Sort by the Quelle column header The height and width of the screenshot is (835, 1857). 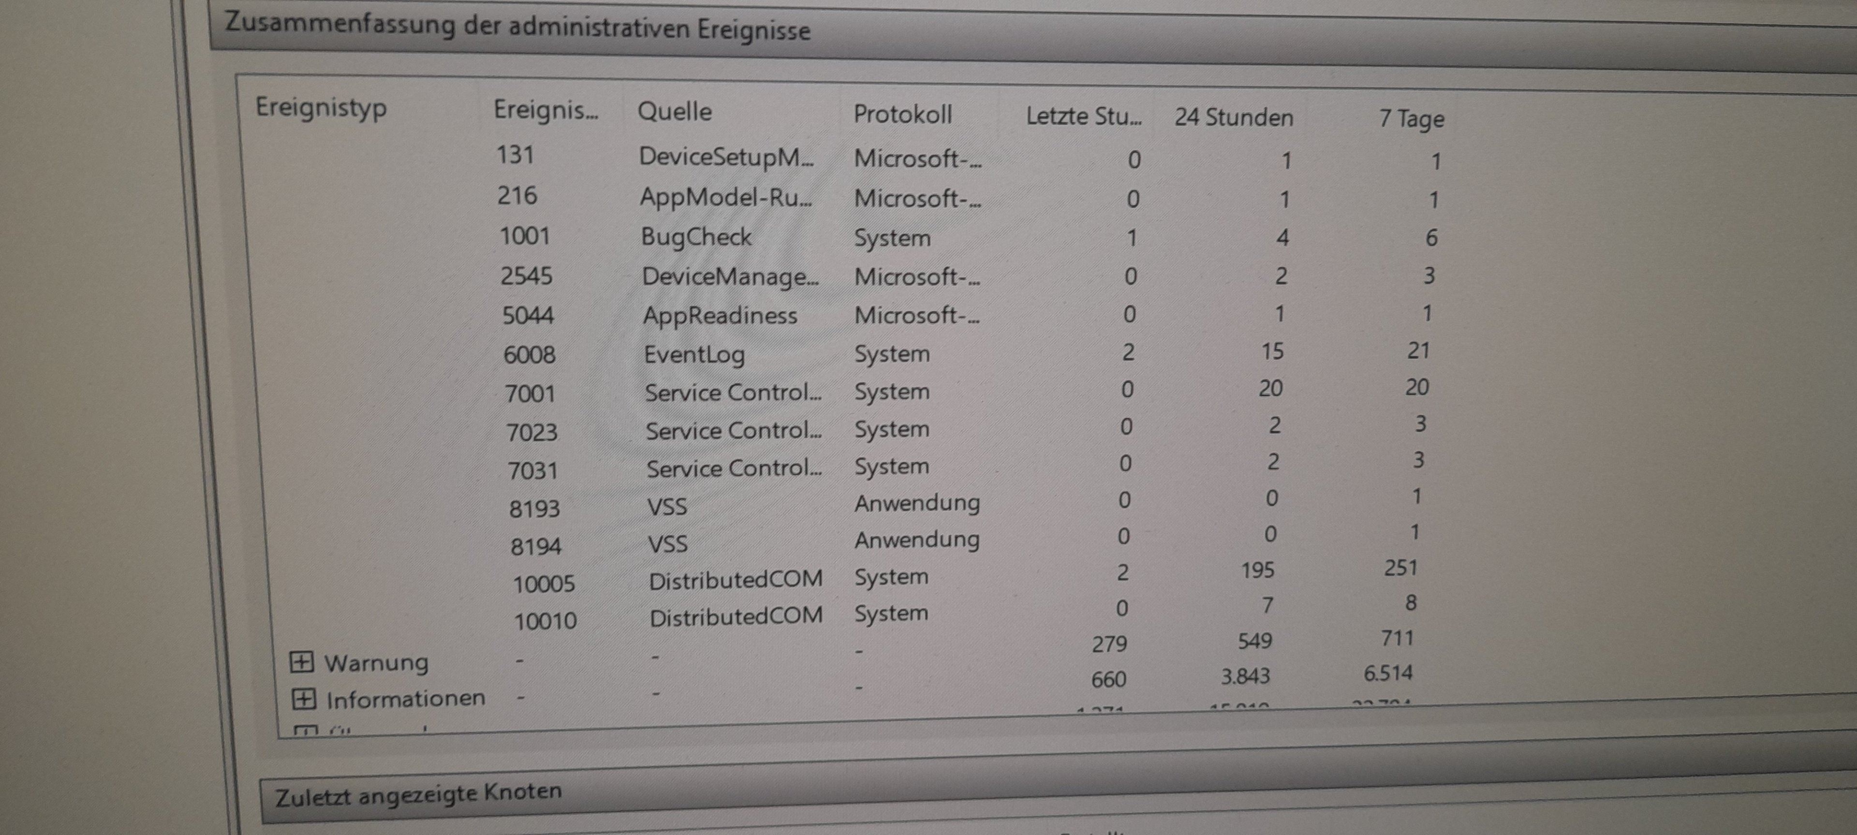(x=675, y=112)
